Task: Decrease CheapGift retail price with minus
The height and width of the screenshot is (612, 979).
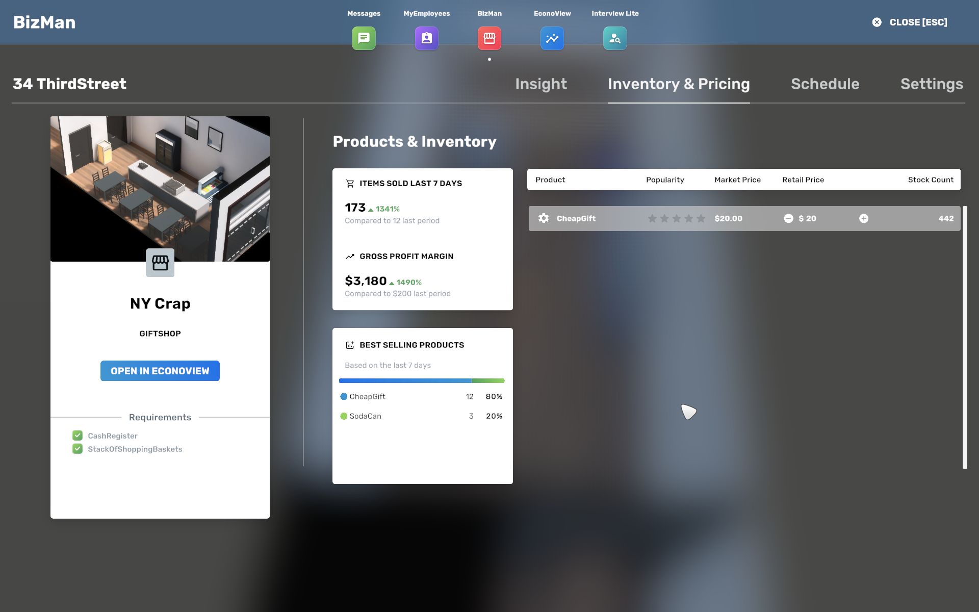Action: click(788, 218)
